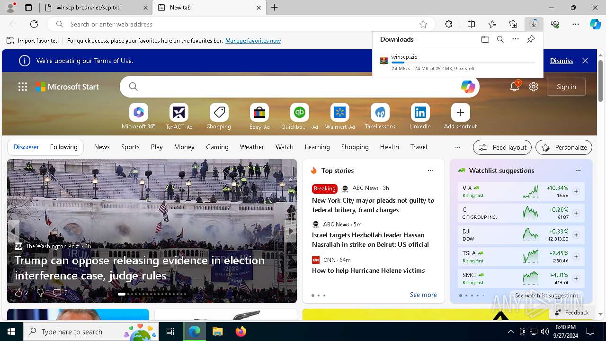
Task: Open Split screen icon in toolbar
Action: tap(471, 24)
